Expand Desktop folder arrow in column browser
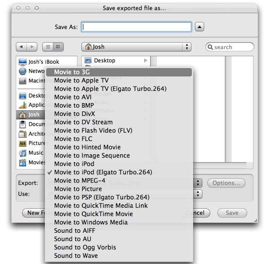This screenshot has width=275, height=264. [146, 61]
